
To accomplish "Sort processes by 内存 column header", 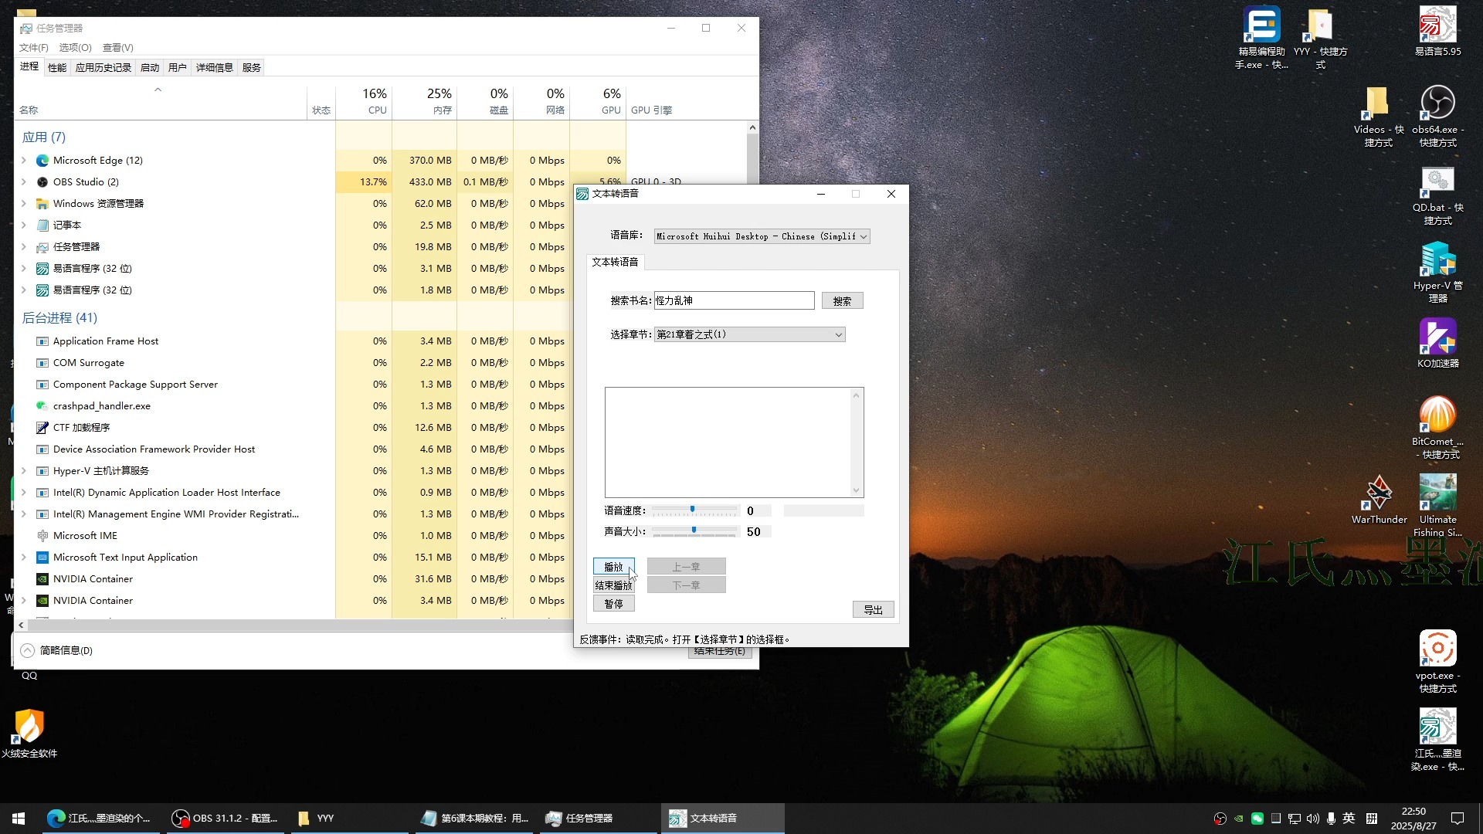I will pyautogui.click(x=424, y=101).
